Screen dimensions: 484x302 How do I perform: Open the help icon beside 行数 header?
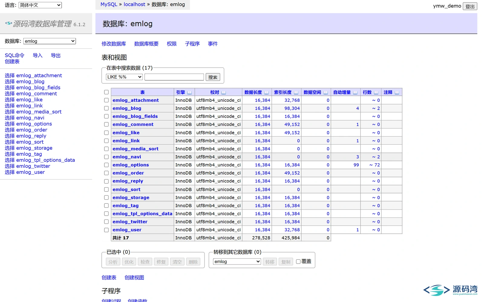(376, 92)
